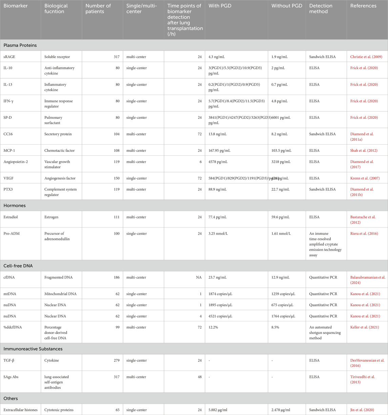Open the Jin et al. (2020) reference
The image size is (388, 415).
[362, 410]
